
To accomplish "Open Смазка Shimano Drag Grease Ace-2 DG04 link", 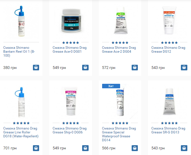I will pos(119,50).
